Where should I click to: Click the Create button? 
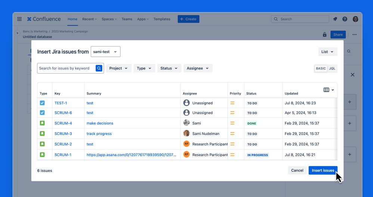189,19
